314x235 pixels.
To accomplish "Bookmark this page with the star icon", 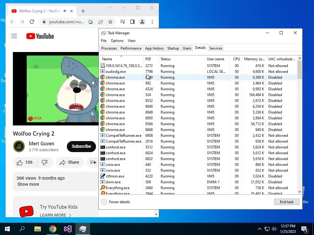I will pyautogui.click(x=110, y=22).
